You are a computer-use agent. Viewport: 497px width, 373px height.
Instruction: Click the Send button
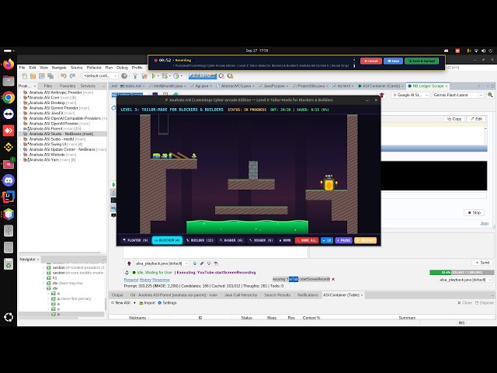pyautogui.click(x=482, y=263)
